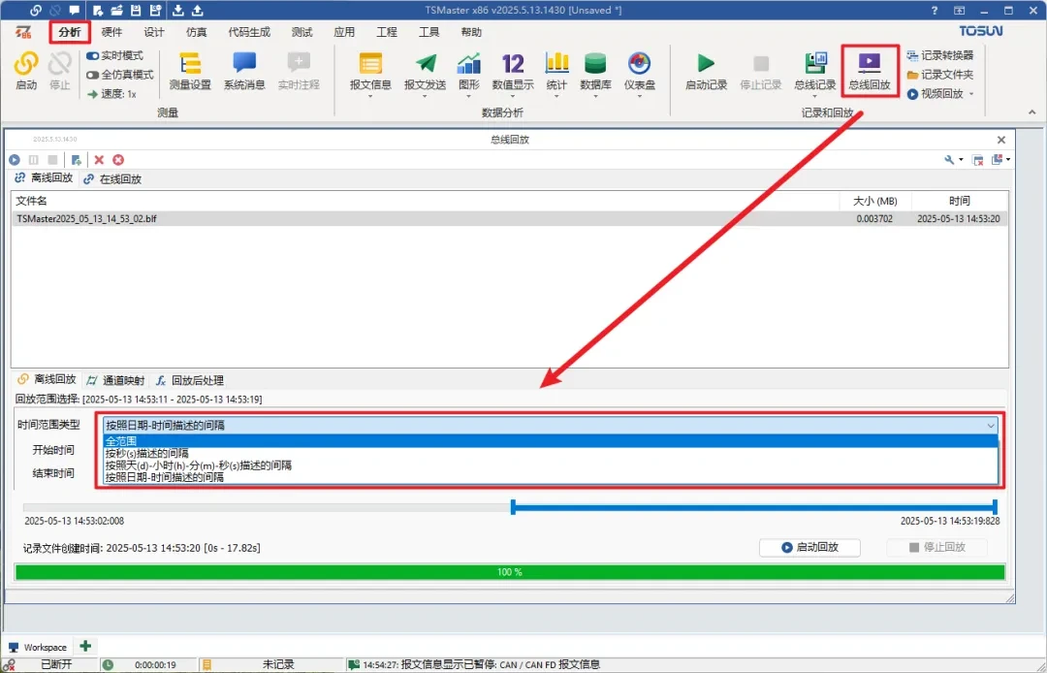Open the 数据库 (database) icon

coord(595,66)
